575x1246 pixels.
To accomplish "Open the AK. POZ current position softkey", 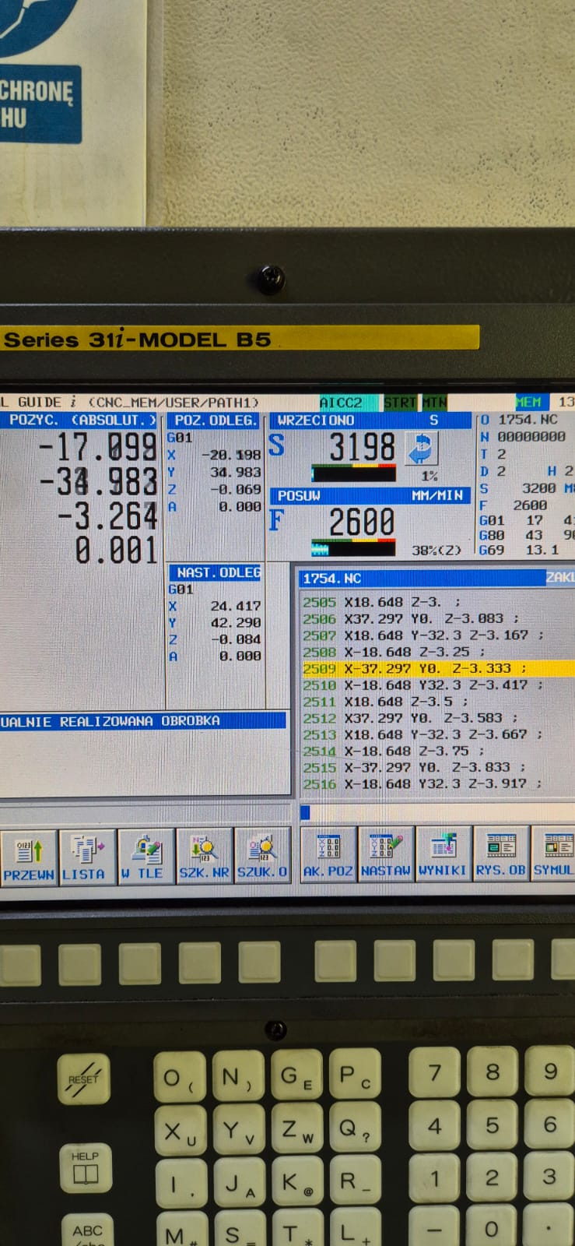I will [328, 855].
